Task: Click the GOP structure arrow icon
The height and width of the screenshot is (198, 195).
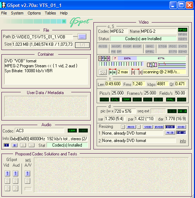Action: coord(152,65)
